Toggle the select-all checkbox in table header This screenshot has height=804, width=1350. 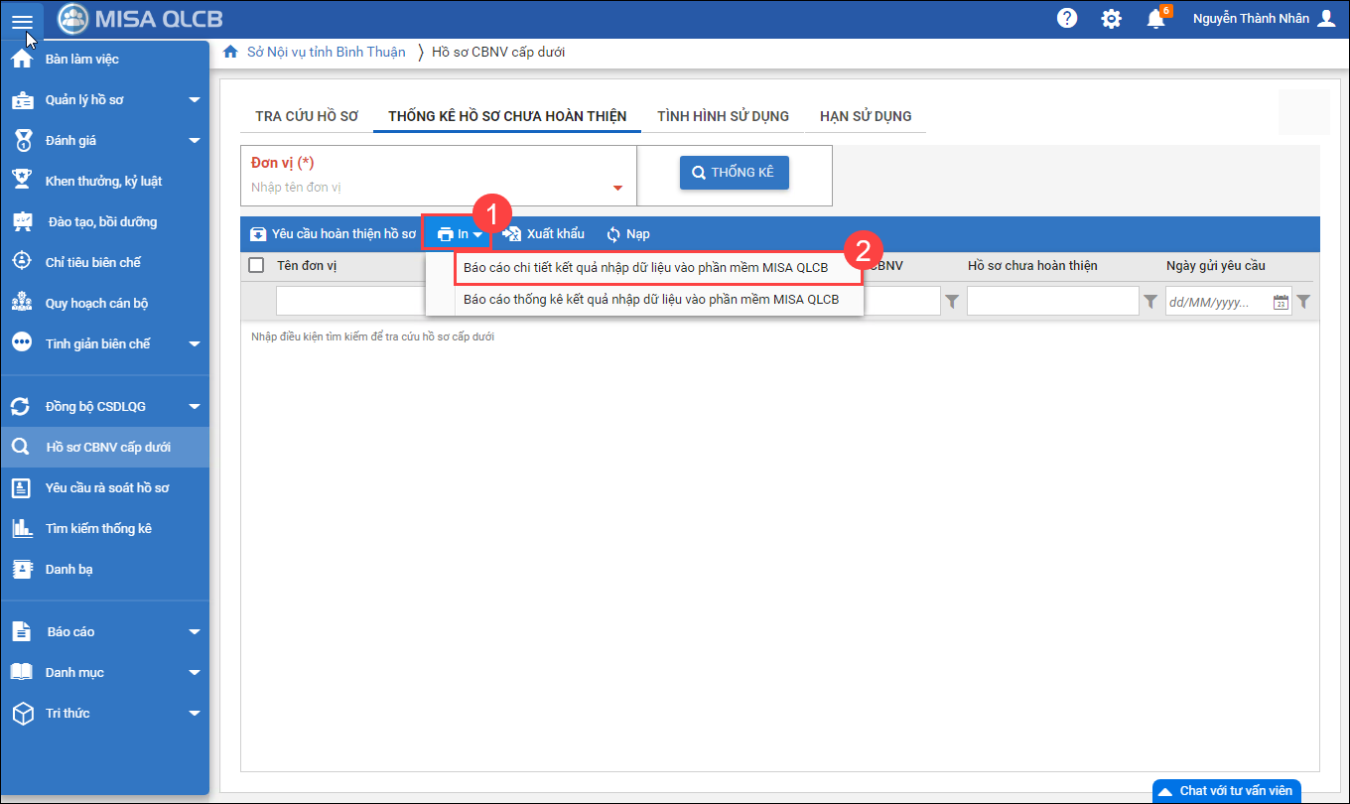coord(256,265)
